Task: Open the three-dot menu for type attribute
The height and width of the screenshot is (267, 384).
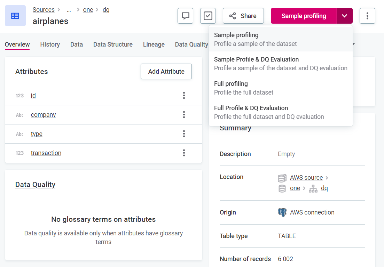Action: point(184,134)
